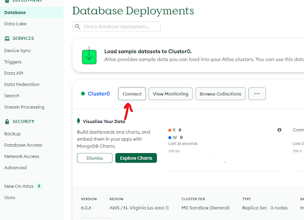
Task: Click the 'Last 26 seconds' chart label
Action: [x=183, y=144]
